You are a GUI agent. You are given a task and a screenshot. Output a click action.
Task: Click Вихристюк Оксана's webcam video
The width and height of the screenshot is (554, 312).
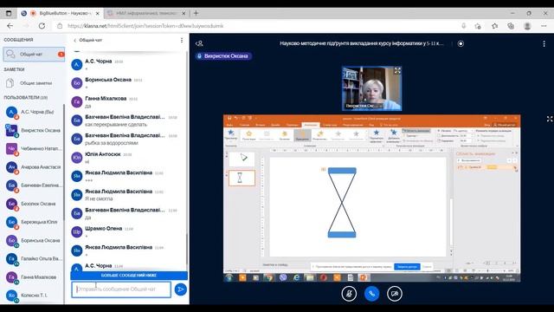[x=371, y=88]
